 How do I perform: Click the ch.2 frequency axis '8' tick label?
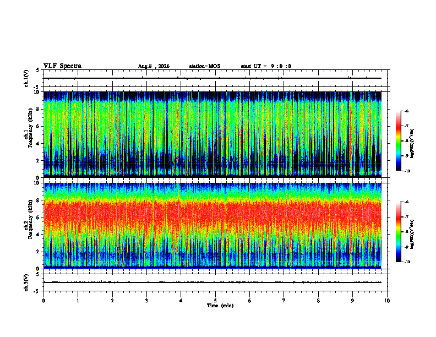[x=38, y=200]
